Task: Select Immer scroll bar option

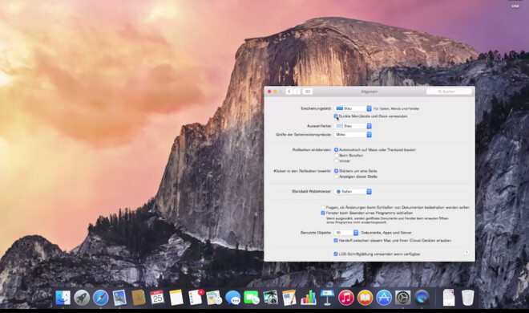Action: coord(336,161)
